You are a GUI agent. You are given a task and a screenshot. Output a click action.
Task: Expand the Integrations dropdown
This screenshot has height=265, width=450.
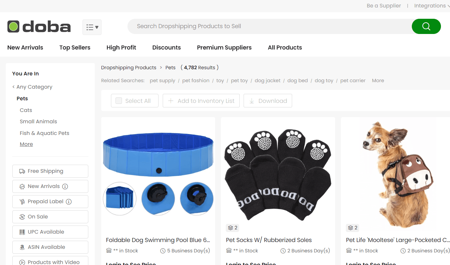(x=432, y=6)
